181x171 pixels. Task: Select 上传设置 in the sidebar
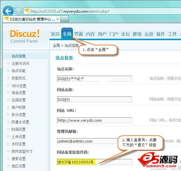point(18,137)
